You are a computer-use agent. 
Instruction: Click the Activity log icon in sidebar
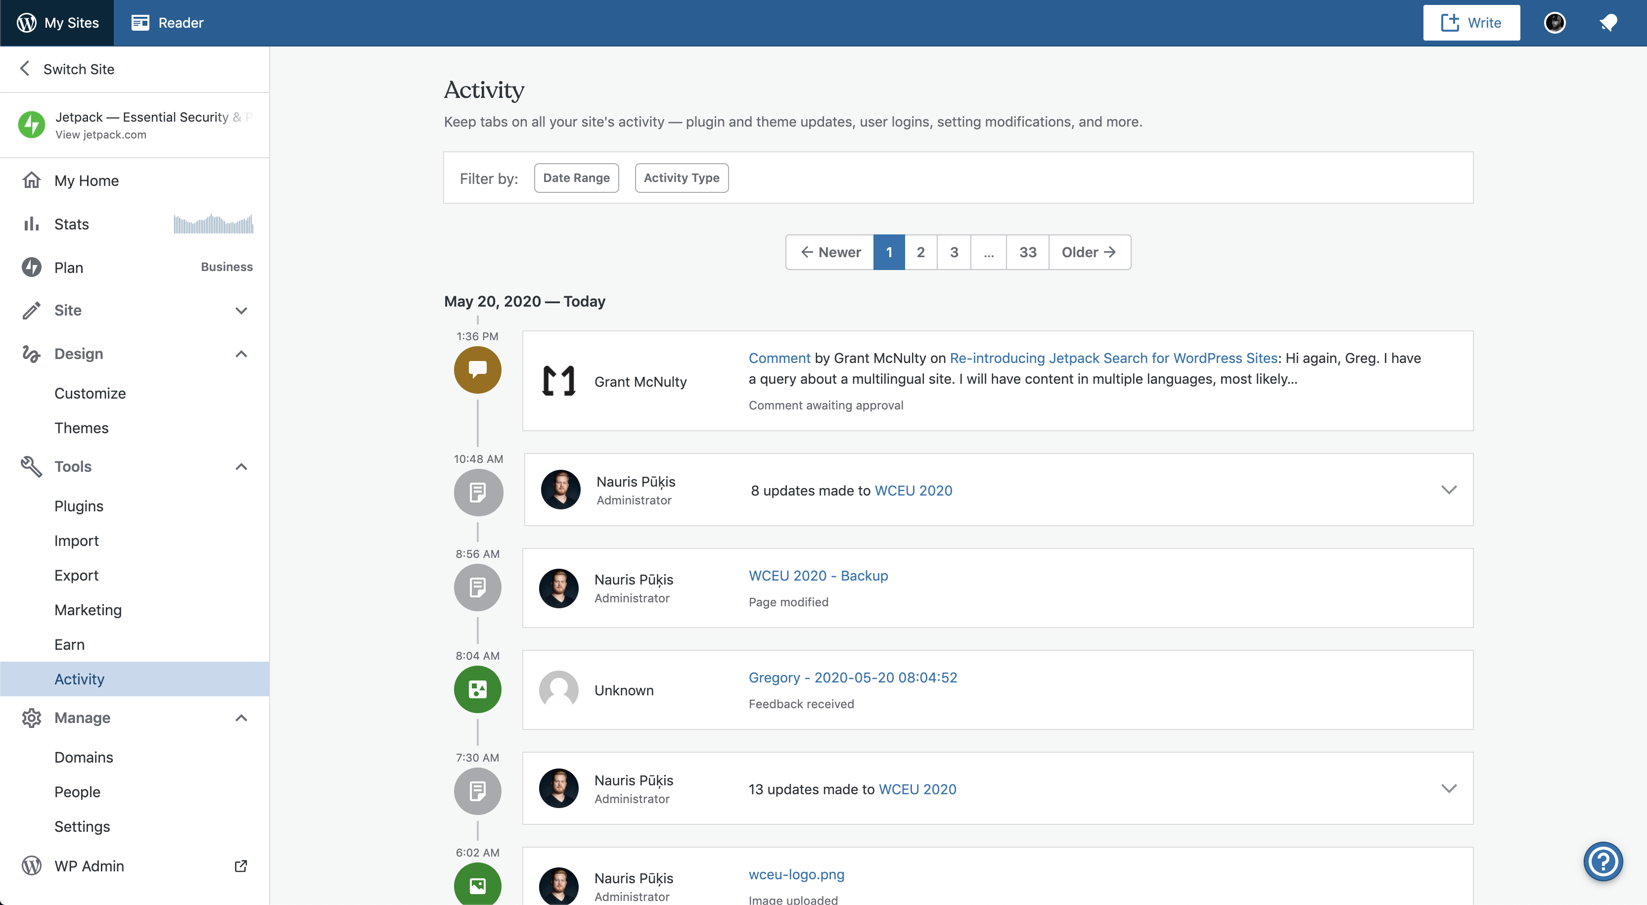point(79,678)
